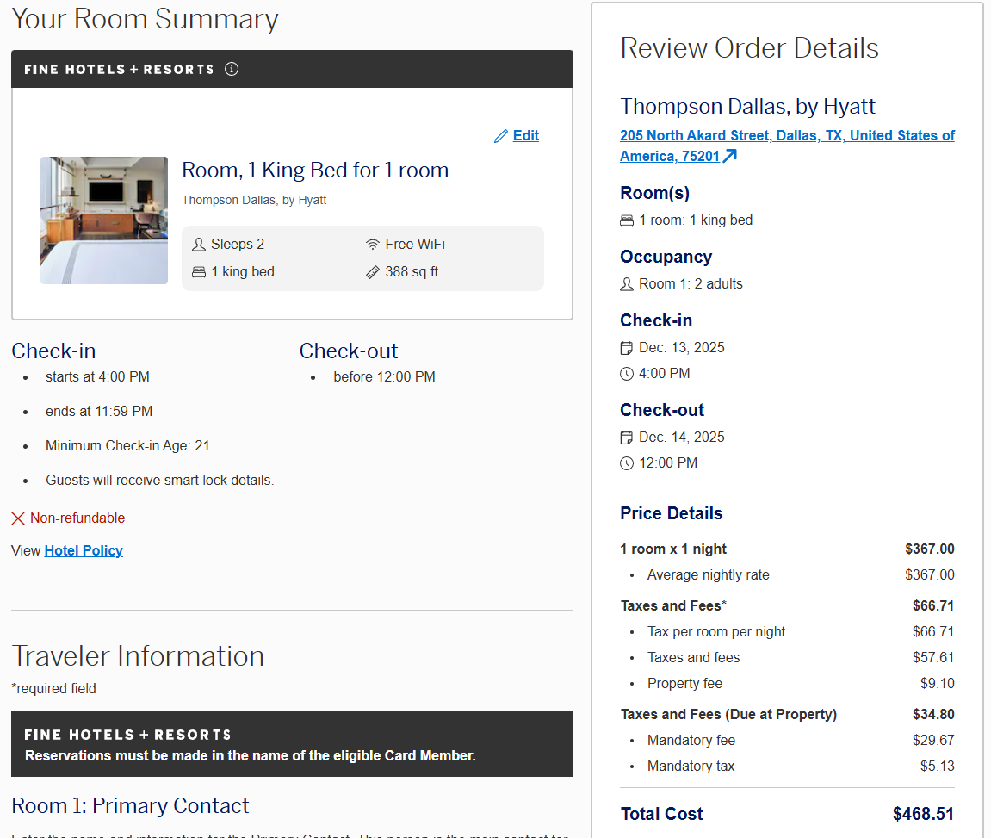Click the occupancy person icon for Room 1
991x838 pixels.
627,284
